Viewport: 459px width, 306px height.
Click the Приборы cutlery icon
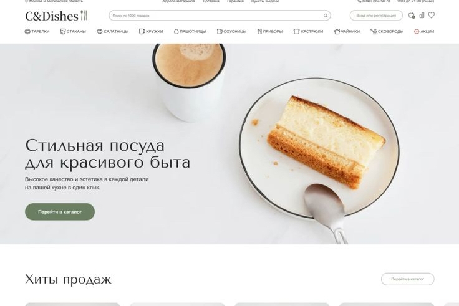click(x=259, y=31)
